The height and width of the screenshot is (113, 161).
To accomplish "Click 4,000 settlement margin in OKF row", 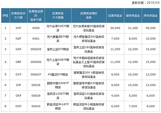I will [x=115, y=96].
